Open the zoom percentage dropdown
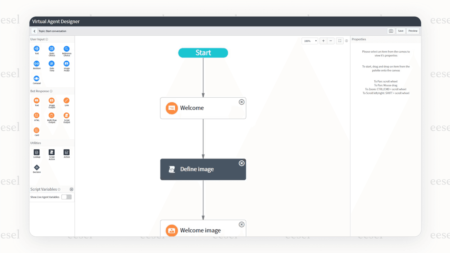Screen dimensions: 450x253 (x=310, y=41)
